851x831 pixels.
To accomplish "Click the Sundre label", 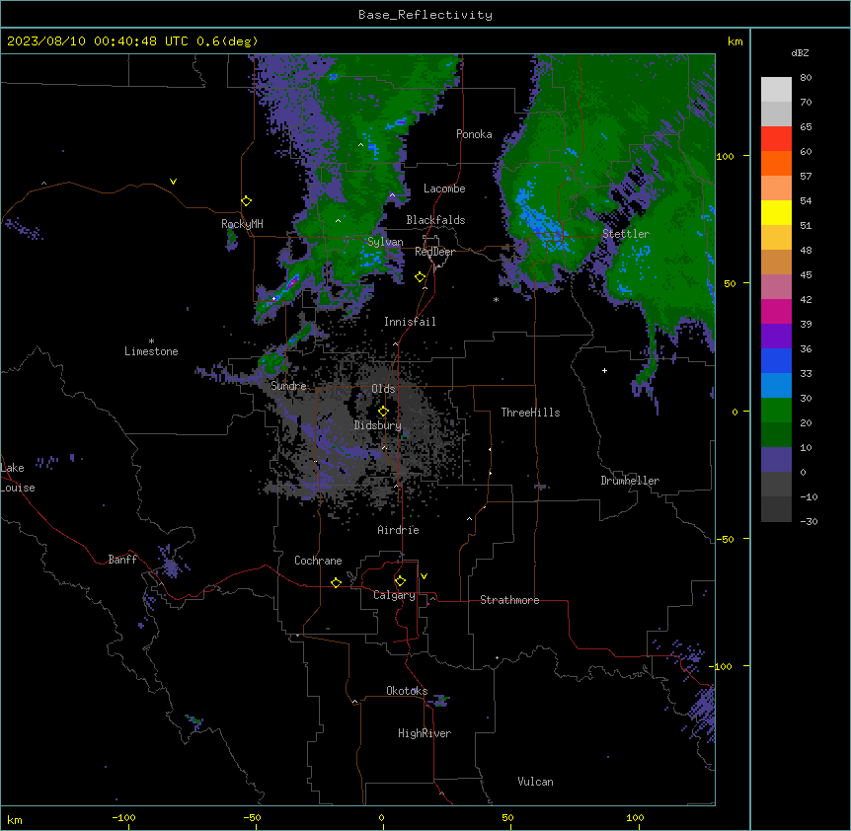I will click(288, 386).
